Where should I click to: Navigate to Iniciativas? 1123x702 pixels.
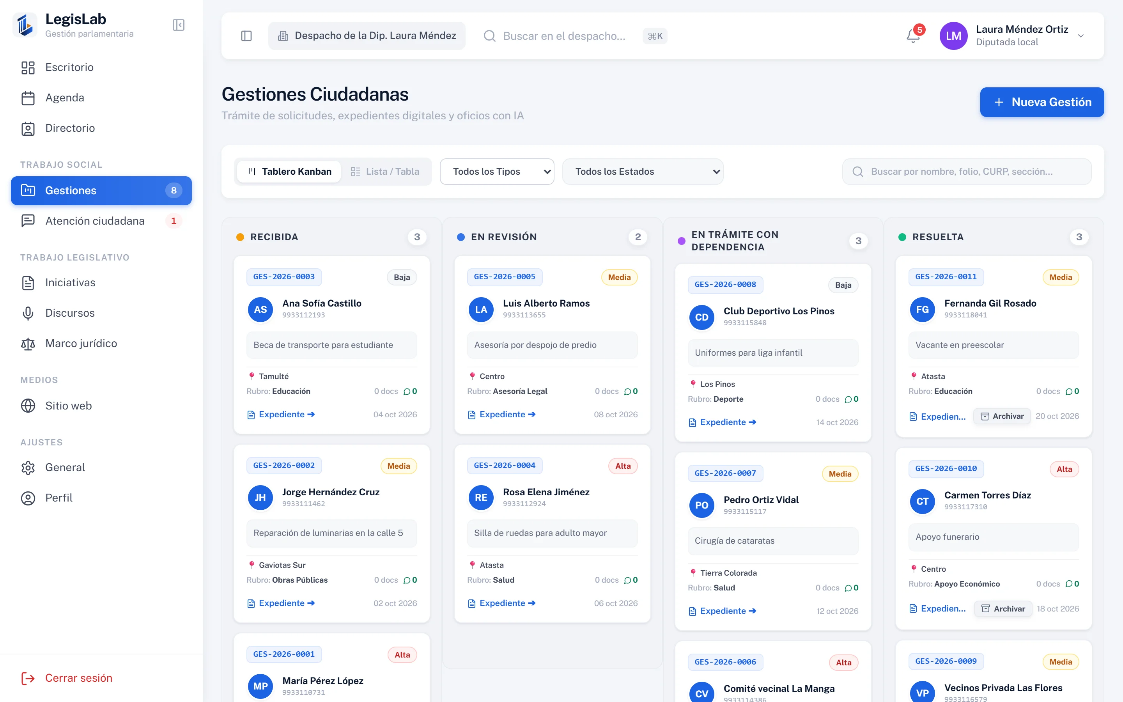coord(101,283)
